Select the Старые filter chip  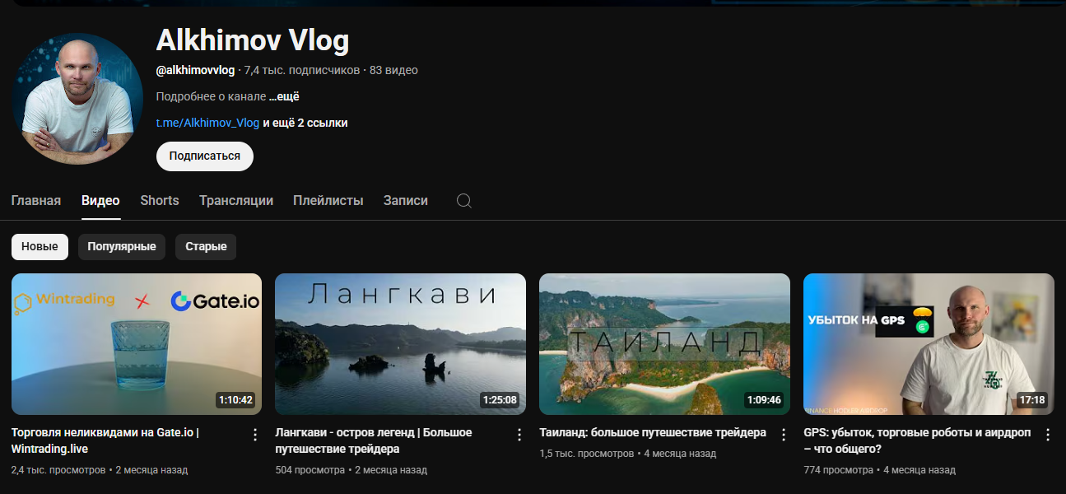(x=205, y=246)
